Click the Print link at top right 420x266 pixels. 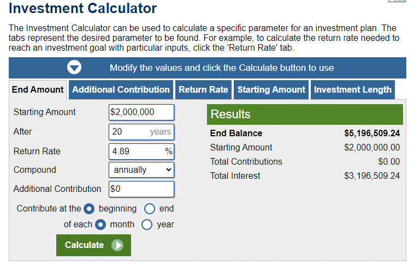click(x=397, y=1)
